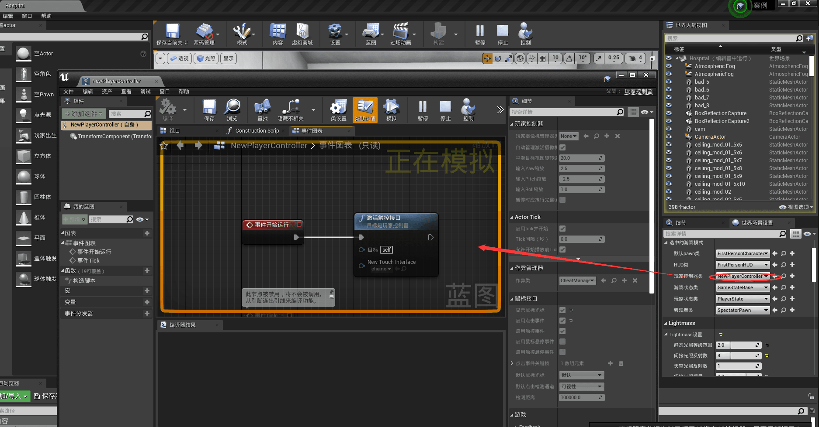This screenshot has height=427, width=819.
Task: Open Marketplace (虚幻商城) toolbar icon
Action: pyautogui.click(x=302, y=34)
